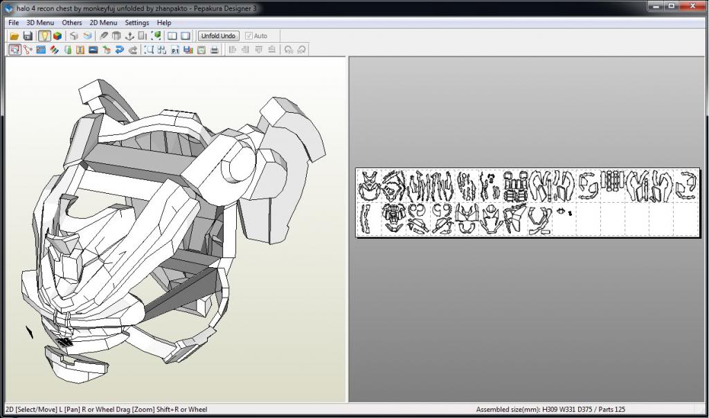Click the blue and red chart-like icon
This screenshot has height=418, width=709.
(188, 50)
